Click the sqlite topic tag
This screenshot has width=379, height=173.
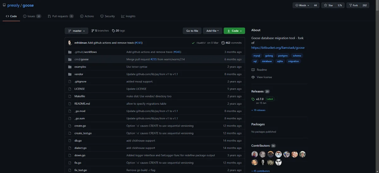coord(280,61)
